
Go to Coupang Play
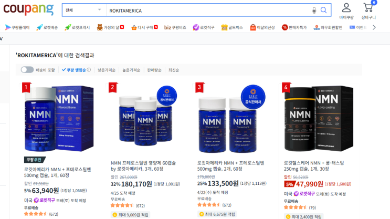click(17, 27)
